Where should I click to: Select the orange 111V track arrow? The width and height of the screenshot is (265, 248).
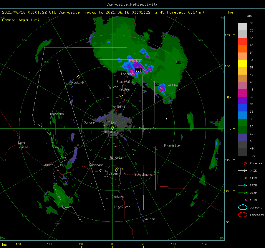pos(243,178)
